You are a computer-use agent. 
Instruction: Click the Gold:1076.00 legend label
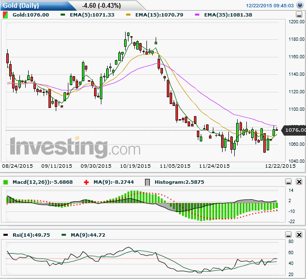coord(31,15)
